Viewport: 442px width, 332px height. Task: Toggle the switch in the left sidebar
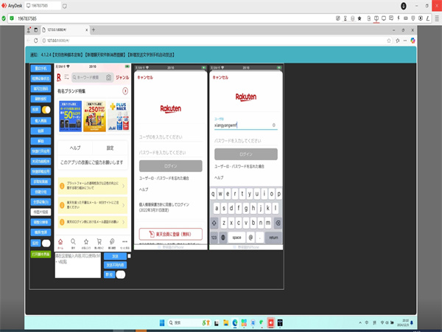coord(45,109)
